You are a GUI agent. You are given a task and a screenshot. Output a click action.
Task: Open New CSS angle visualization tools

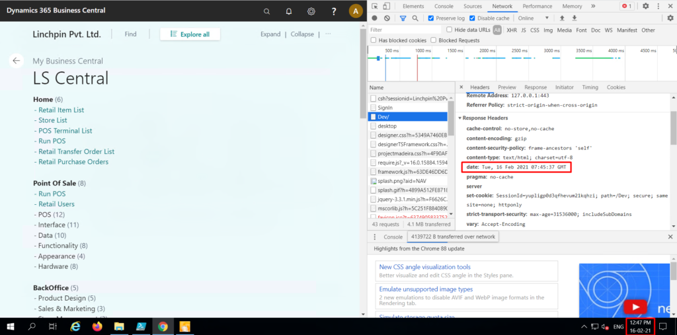(x=425, y=267)
